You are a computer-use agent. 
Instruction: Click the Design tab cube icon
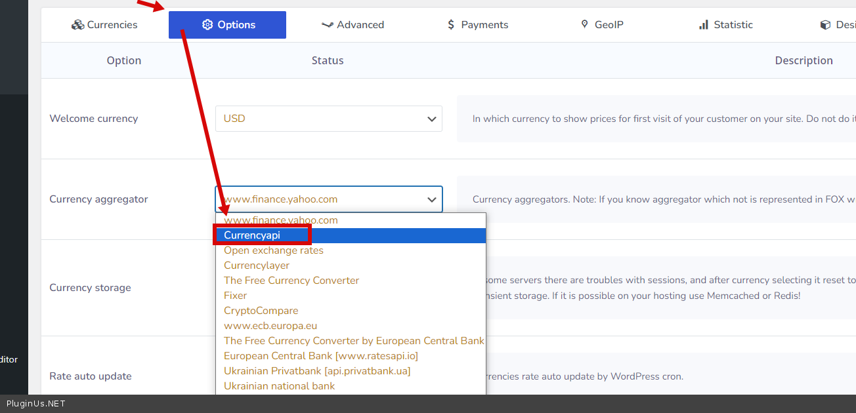click(825, 25)
